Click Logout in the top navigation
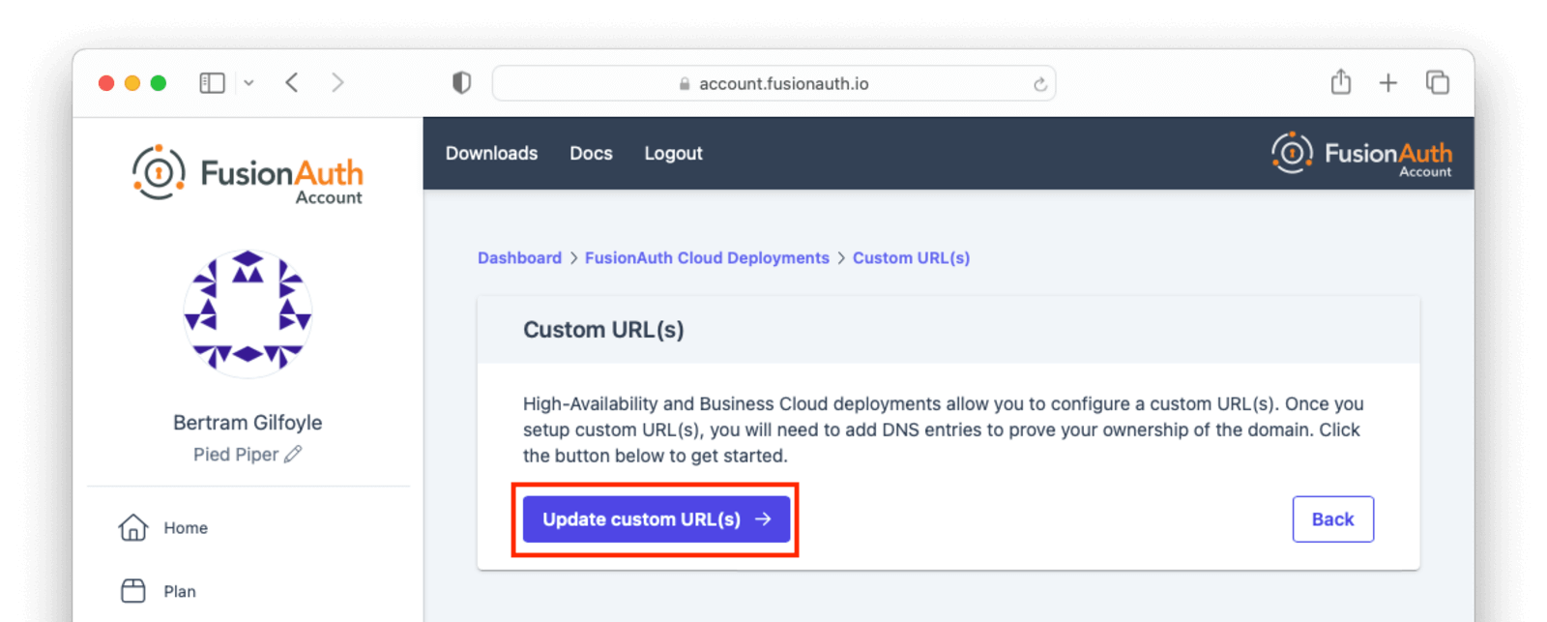1547x622 pixels. coord(673,153)
